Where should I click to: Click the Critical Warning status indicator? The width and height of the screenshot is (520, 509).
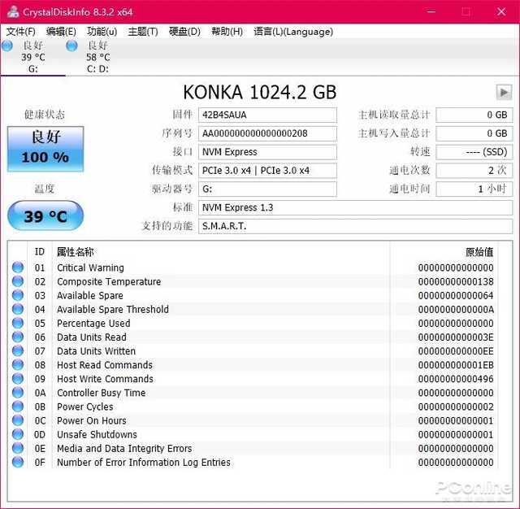(x=18, y=268)
